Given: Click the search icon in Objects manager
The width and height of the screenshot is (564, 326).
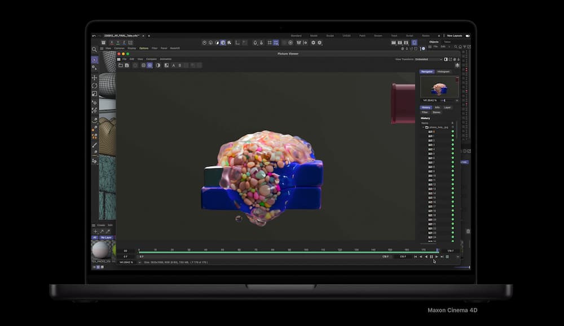Looking at the screenshot, I should pos(456,47).
